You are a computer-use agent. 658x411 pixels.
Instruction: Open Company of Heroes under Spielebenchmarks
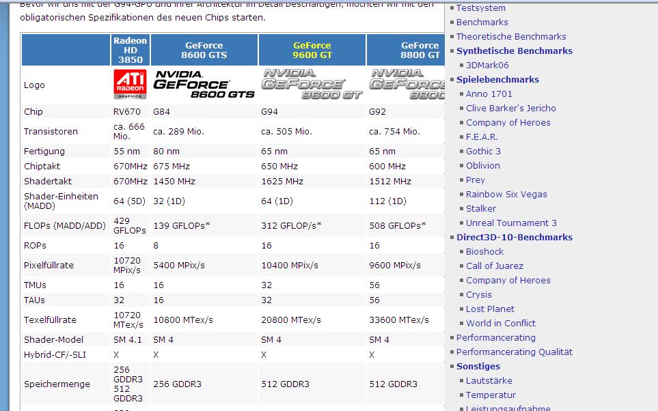(x=508, y=122)
